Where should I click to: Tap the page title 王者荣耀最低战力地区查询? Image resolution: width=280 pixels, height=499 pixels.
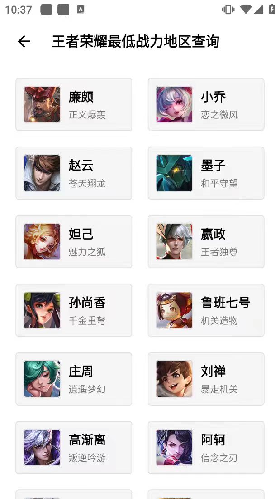coord(136,42)
